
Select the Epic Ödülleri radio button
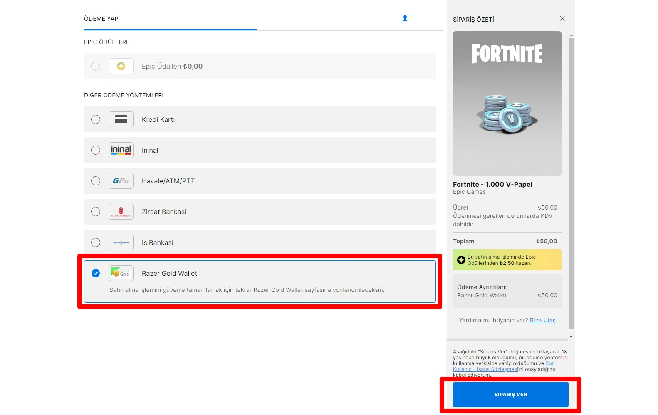point(96,66)
